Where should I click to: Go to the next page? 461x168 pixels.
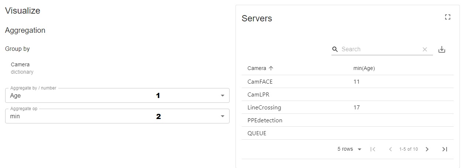pos(427,149)
